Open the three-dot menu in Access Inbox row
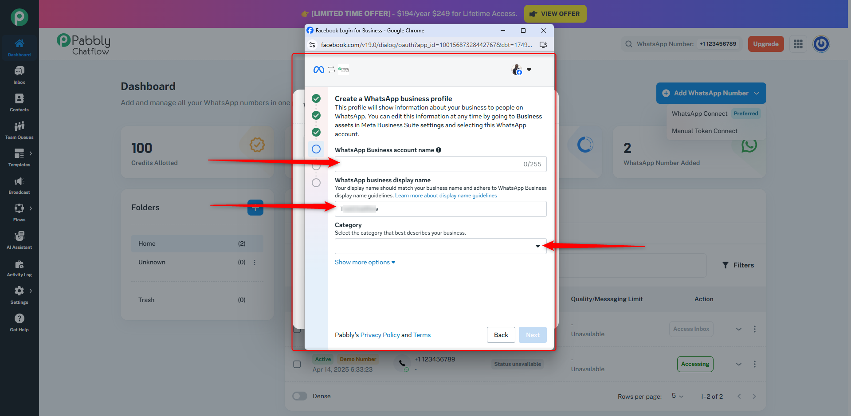 point(755,329)
